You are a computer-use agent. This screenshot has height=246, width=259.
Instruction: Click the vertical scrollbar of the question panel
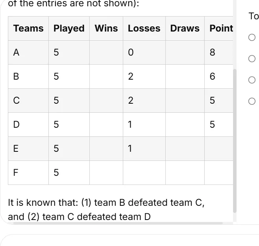(235, 141)
